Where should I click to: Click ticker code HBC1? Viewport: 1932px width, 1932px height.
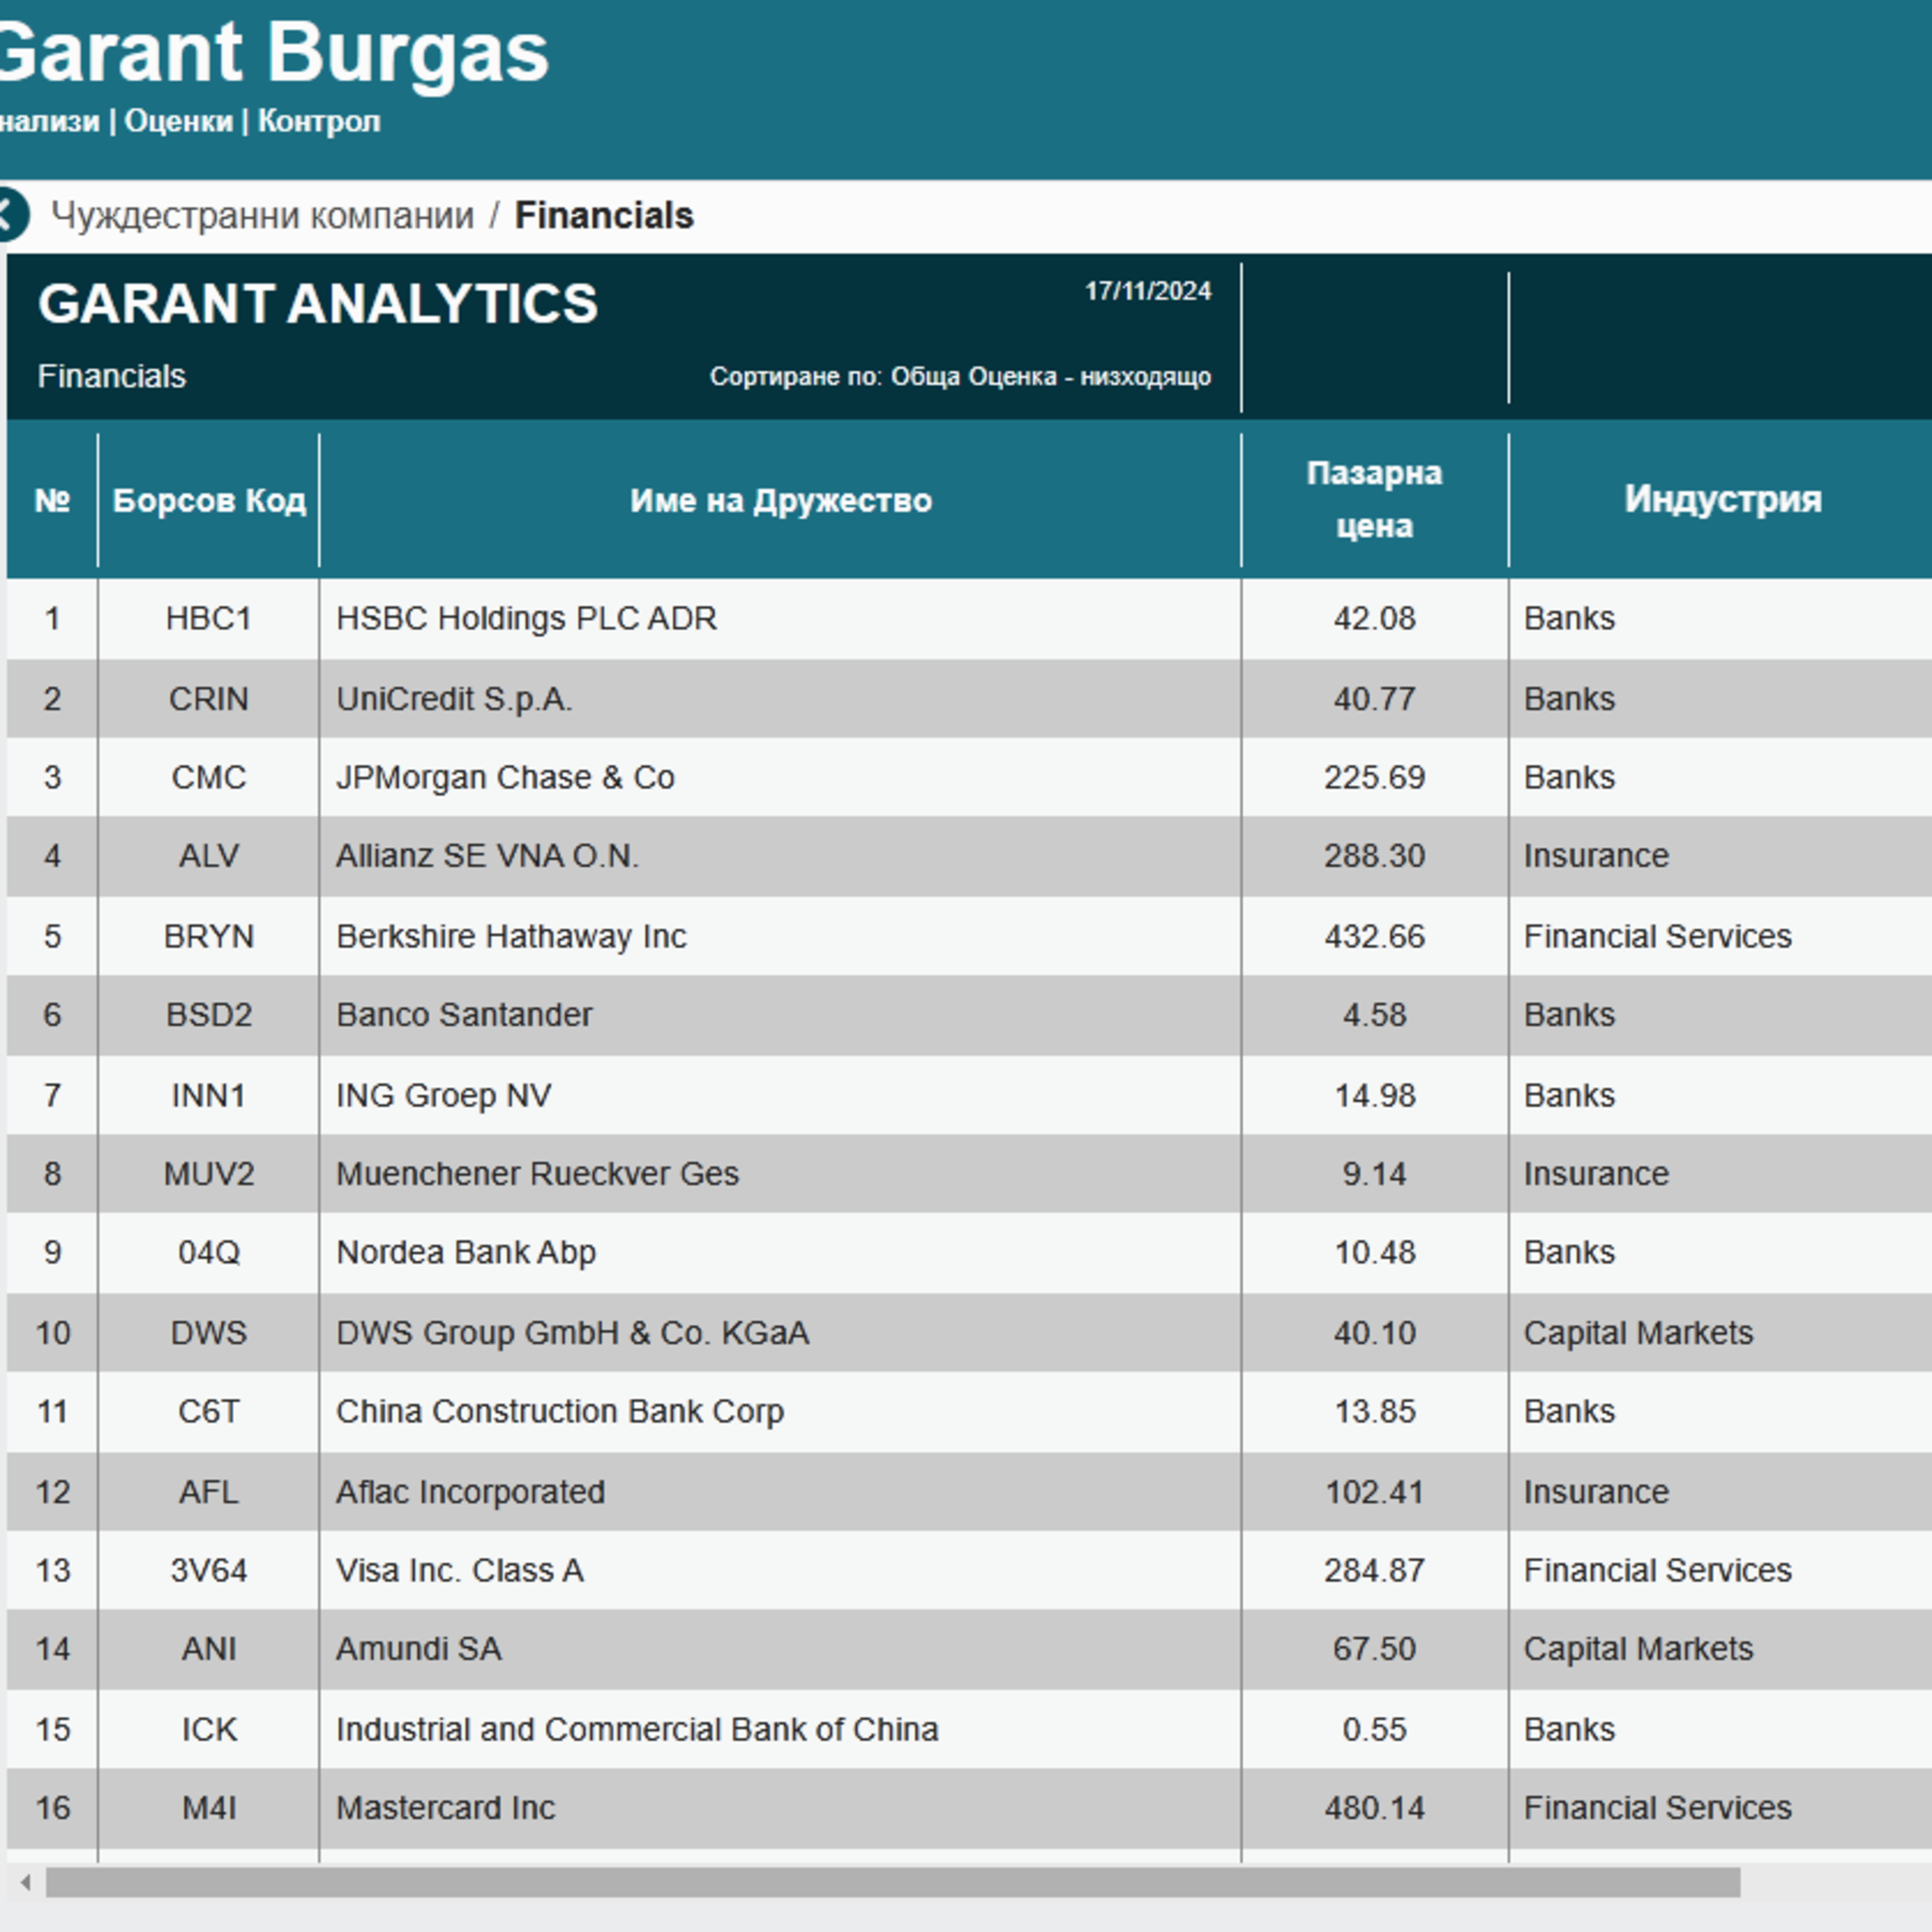pos(208,618)
